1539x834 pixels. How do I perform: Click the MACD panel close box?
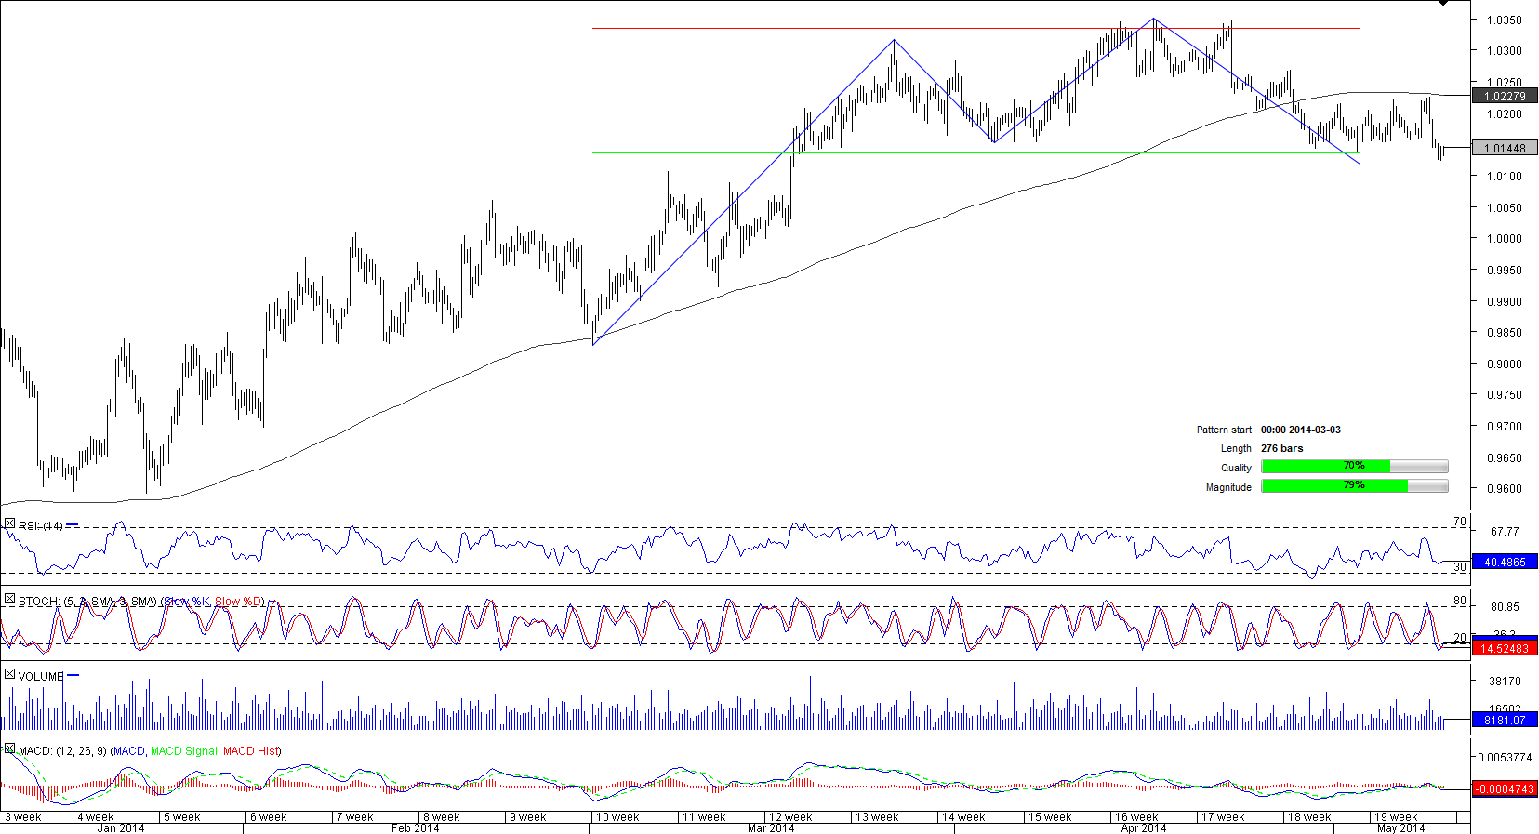tap(9, 749)
